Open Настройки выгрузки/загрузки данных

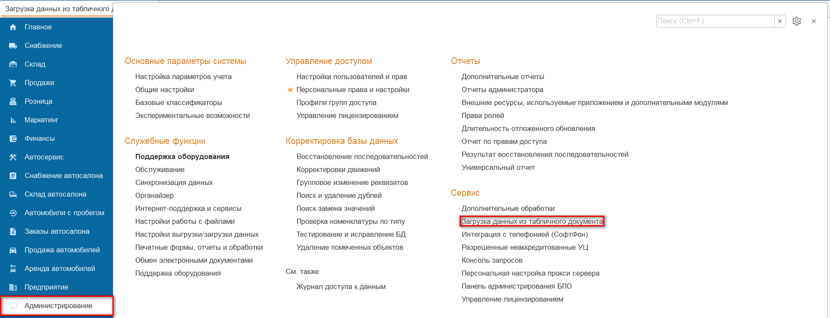(197, 235)
